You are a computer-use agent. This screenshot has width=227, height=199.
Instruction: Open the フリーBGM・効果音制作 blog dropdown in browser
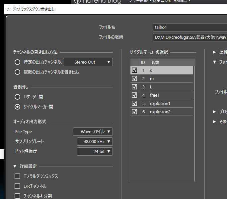pyautogui.click(x=159, y=1)
